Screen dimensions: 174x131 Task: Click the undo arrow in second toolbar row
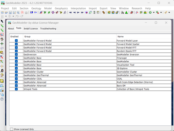coord(18,16)
